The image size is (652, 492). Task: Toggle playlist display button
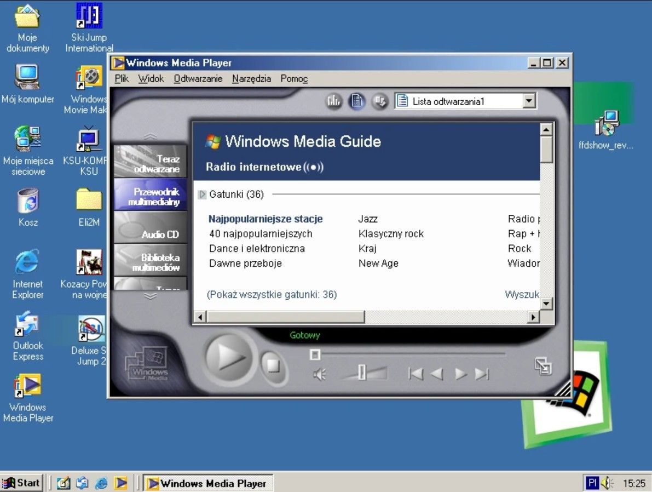coord(357,101)
